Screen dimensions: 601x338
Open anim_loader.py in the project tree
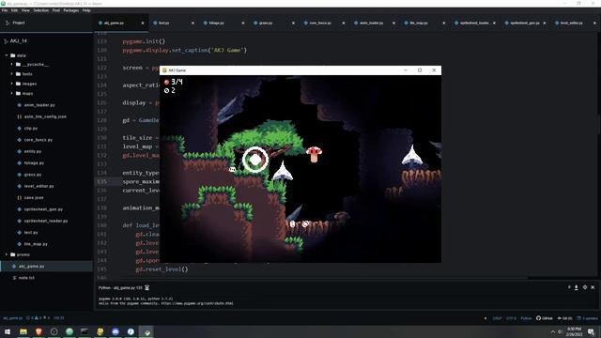pyautogui.click(x=39, y=105)
